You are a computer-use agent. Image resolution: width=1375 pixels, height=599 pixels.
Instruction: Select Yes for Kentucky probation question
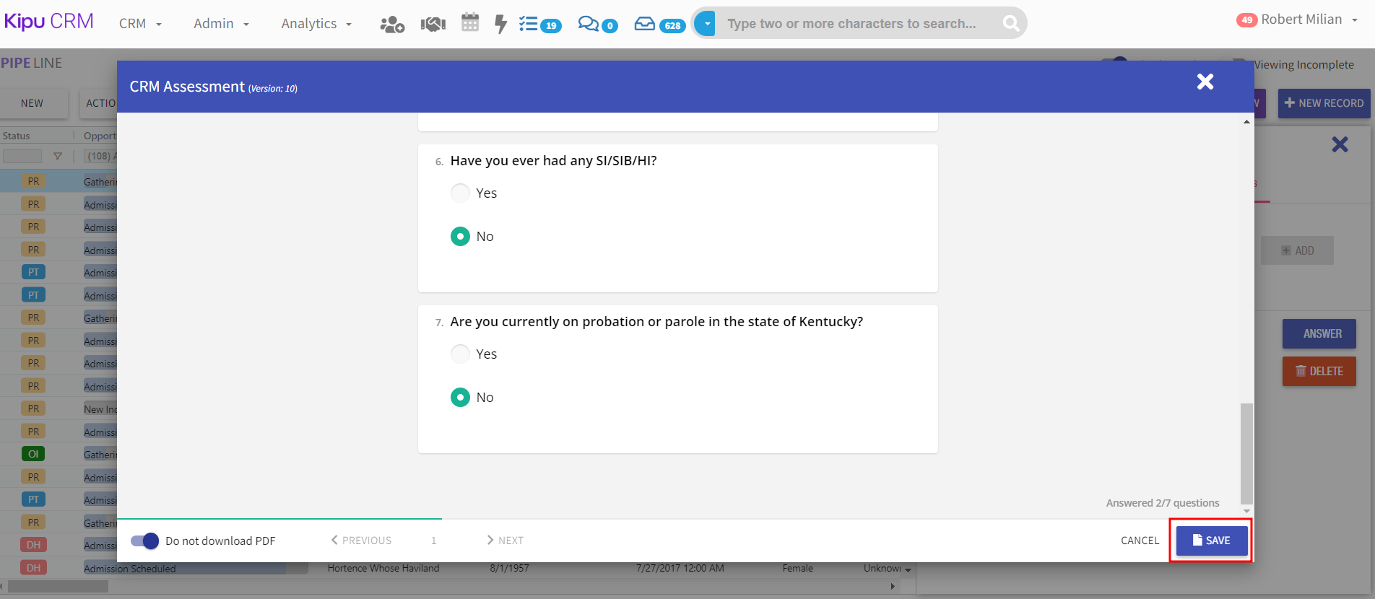460,354
